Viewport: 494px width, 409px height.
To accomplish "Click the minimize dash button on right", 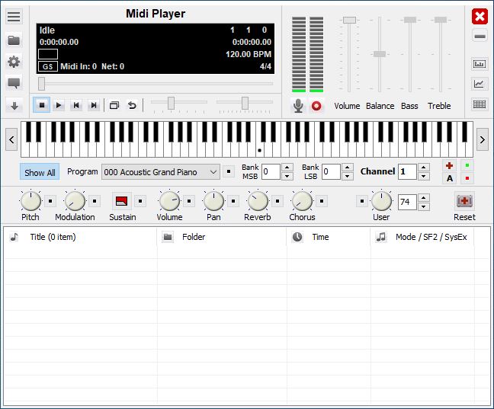I will [x=480, y=37].
